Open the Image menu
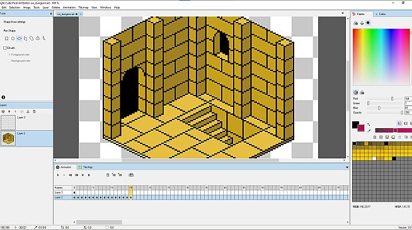This screenshot has height=230, width=412. [x=27, y=8]
